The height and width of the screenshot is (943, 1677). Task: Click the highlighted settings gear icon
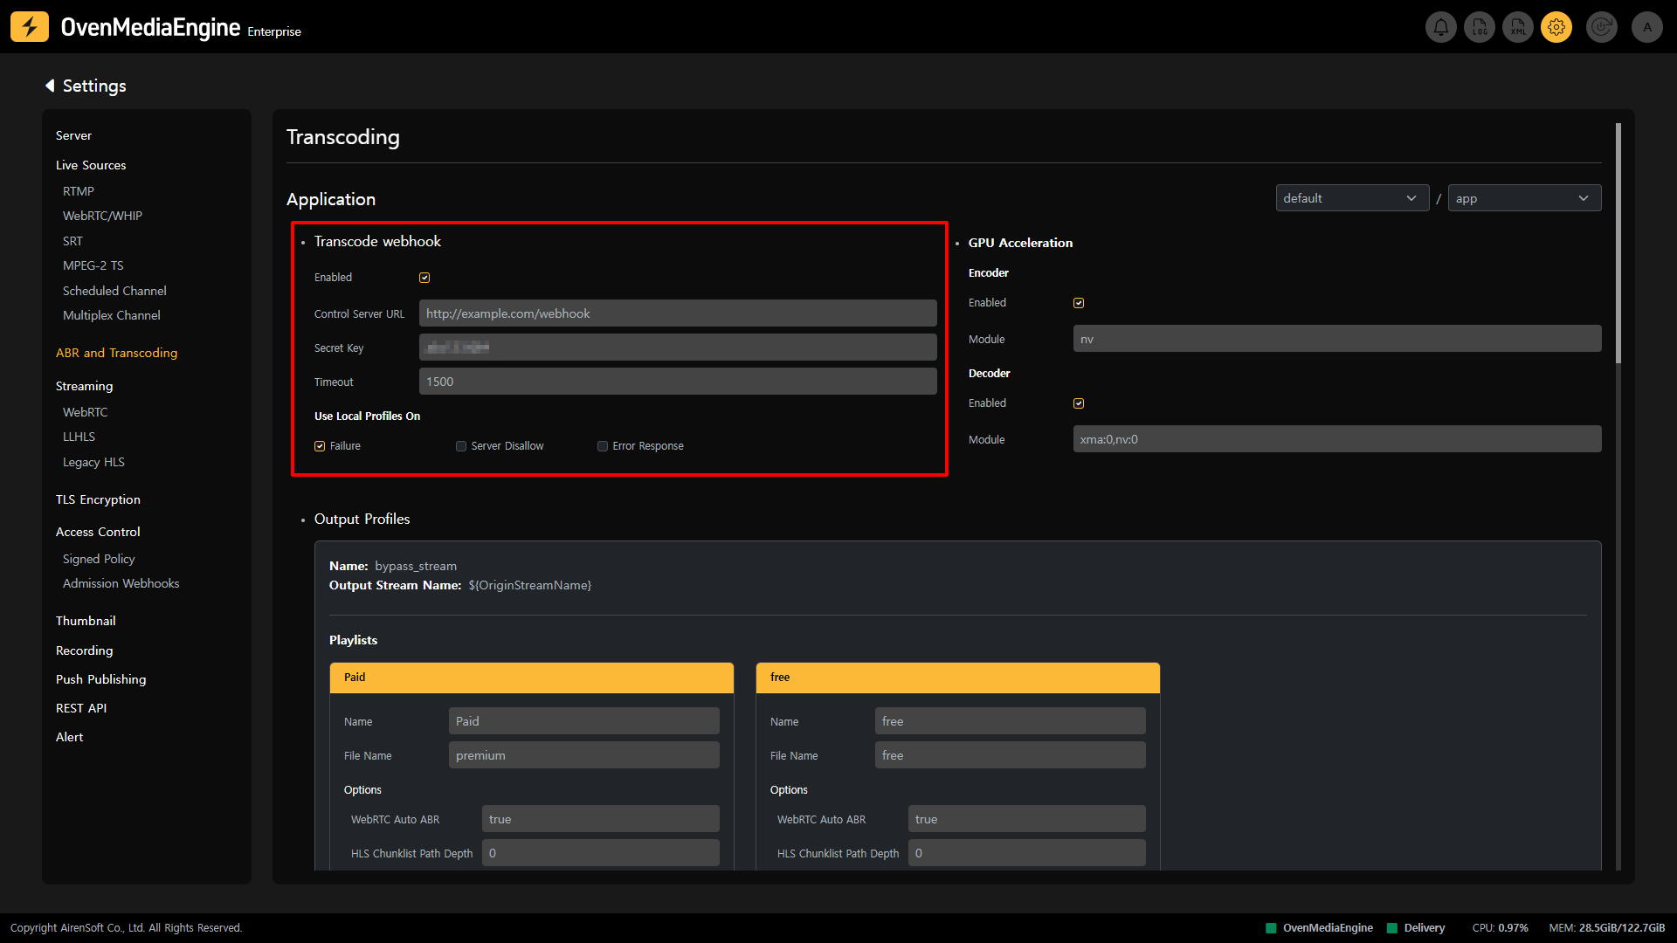point(1556,27)
